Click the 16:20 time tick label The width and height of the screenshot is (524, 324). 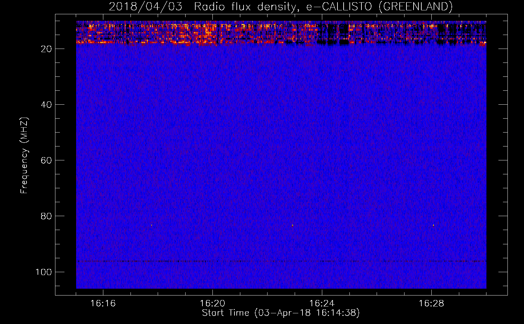click(x=212, y=304)
